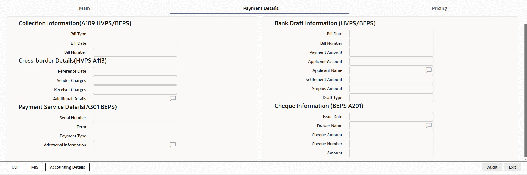Open Applicant Name comment popup icon
Viewport: 527px width, 175px height.
pyautogui.click(x=428, y=70)
